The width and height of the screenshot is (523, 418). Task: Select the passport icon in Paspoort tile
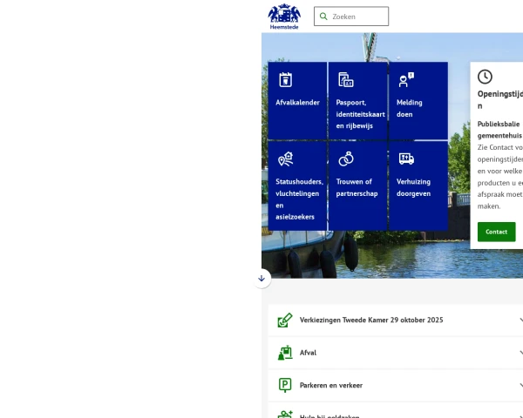tap(345, 80)
